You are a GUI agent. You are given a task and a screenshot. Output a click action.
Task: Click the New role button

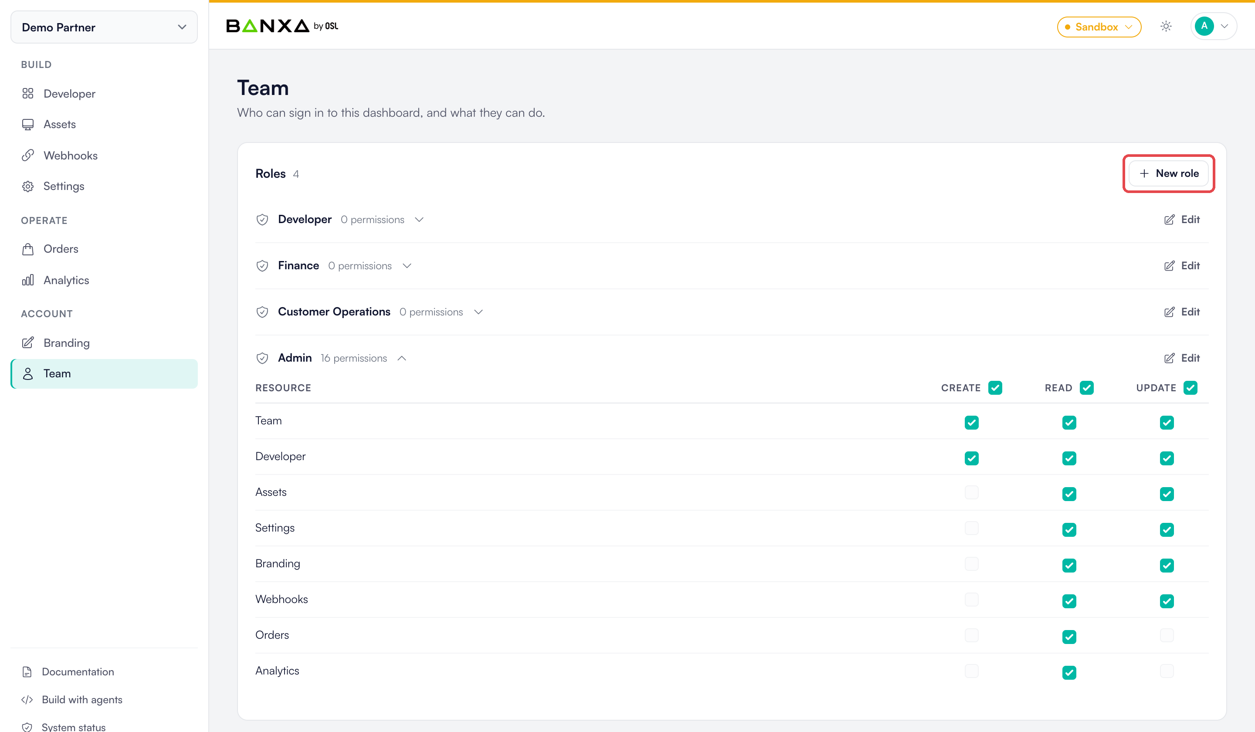coord(1168,173)
